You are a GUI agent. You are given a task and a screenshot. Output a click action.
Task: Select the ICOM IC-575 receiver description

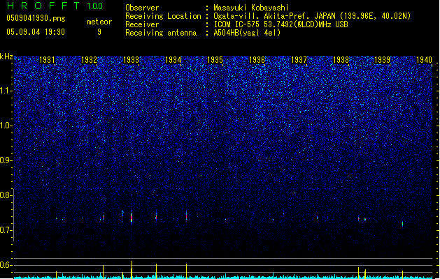(x=281, y=24)
